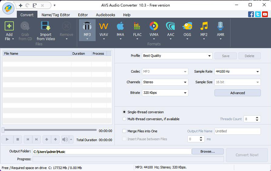Screen dimensions: 271x171
Task: Switch to the Convert tab
Action: (x=27, y=15)
